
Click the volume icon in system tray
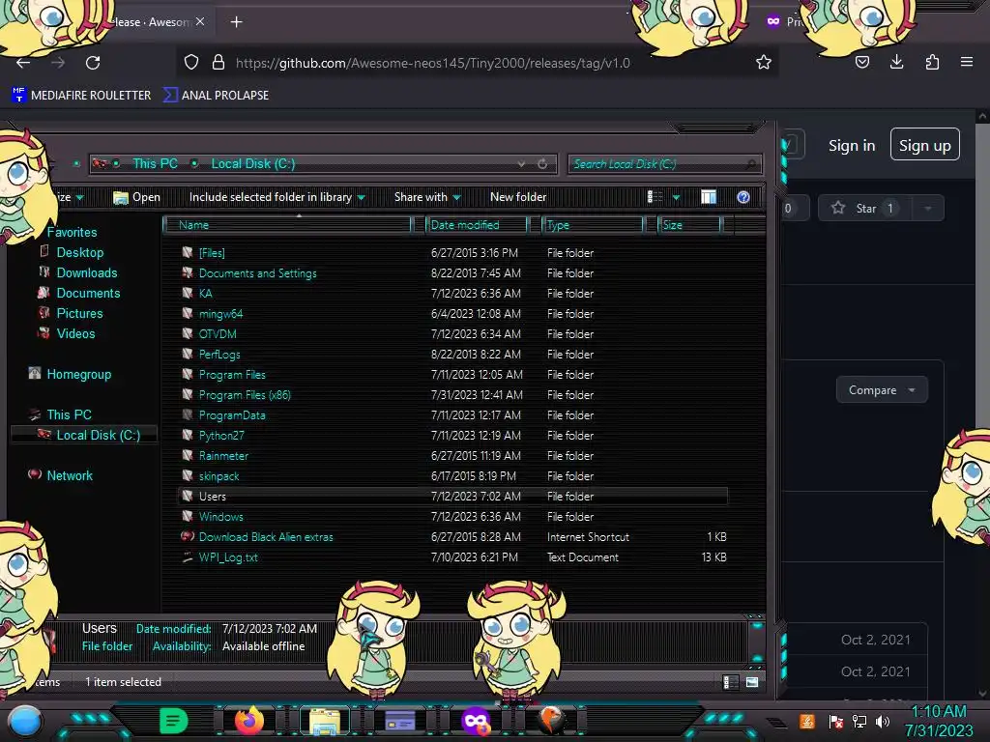point(883,721)
